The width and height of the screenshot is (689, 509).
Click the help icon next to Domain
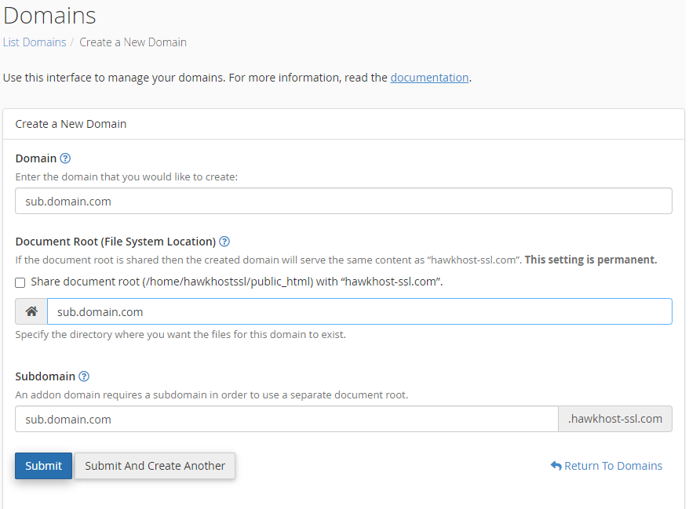point(65,158)
